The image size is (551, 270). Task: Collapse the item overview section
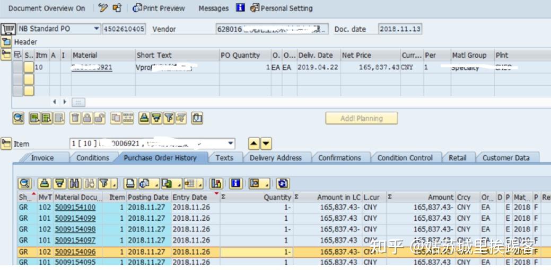(x=6, y=55)
